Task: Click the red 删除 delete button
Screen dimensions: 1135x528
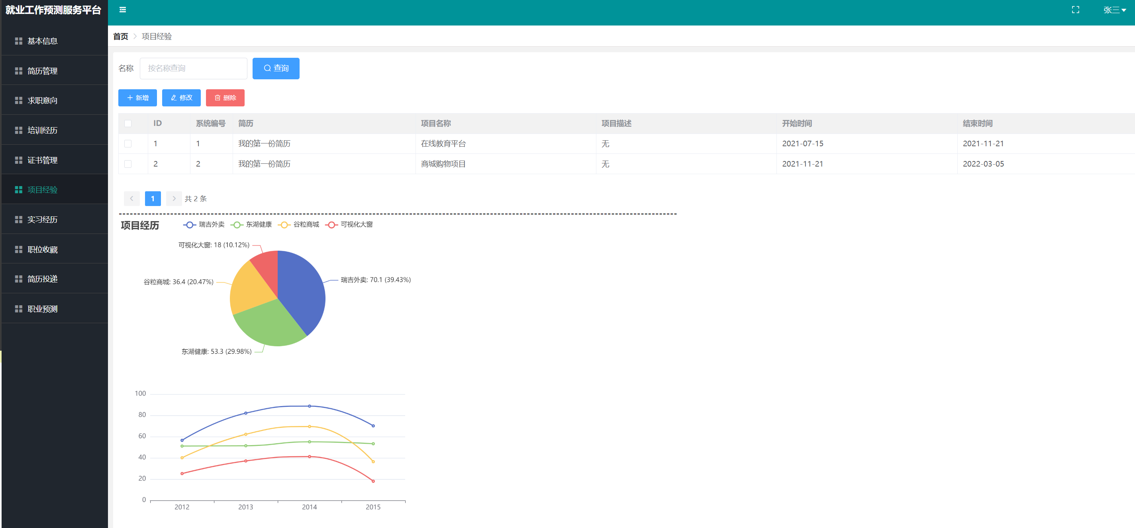Action: pyautogui.click(x=225, y=98)
